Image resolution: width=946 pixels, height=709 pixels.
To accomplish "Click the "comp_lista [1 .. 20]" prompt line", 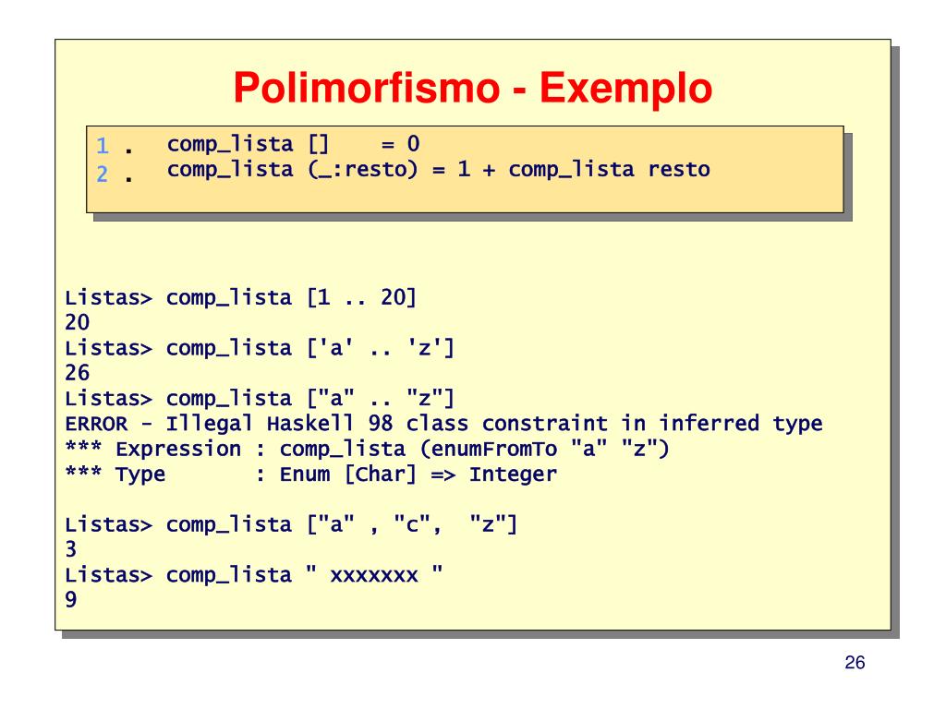I will [241, 297].
